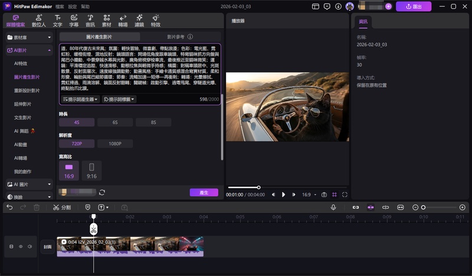Choose the 1080P resolution option
Viewport: 472px width, 276px height.
(x=114, y=144)
